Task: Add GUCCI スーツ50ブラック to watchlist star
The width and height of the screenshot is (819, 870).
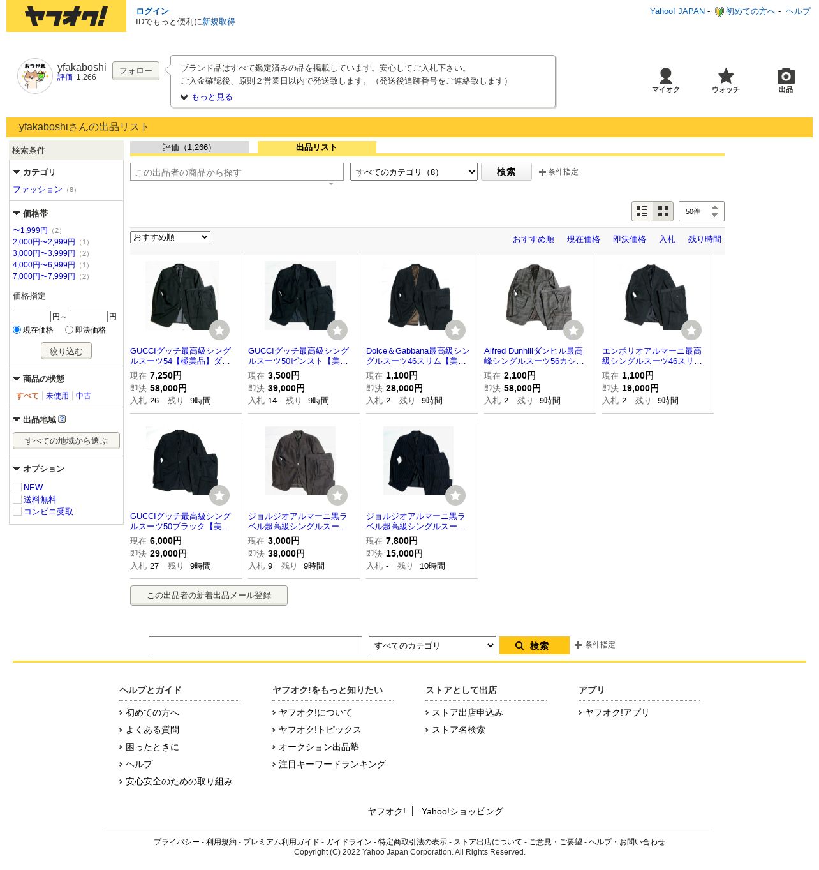Action: point(219,495)
